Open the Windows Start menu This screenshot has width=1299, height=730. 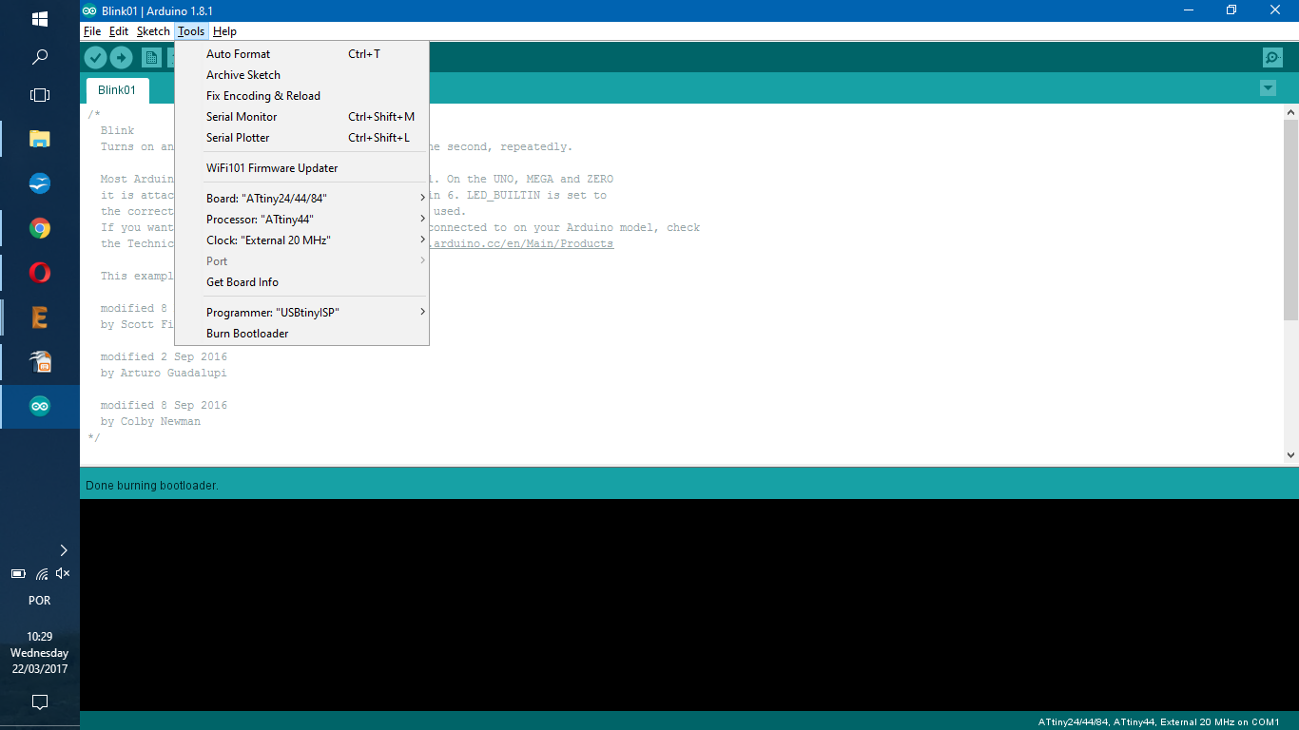[x=40, y=19]
